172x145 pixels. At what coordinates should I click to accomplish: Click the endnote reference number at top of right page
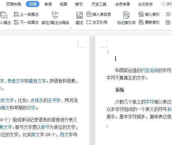pos(108,52)
